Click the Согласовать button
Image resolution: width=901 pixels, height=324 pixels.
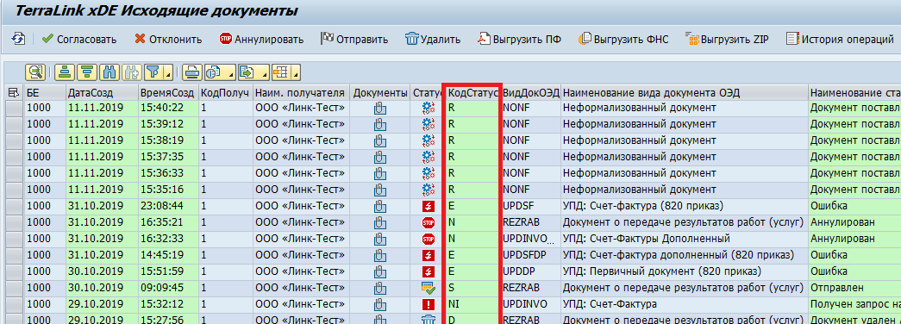pos(79,39)
